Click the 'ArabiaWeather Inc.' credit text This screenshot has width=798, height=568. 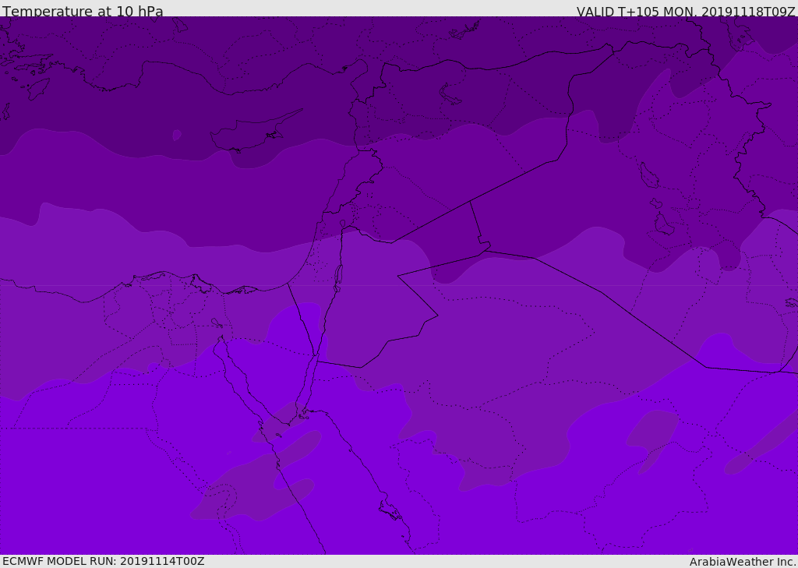pyautogui.click(x=743, y=562)
